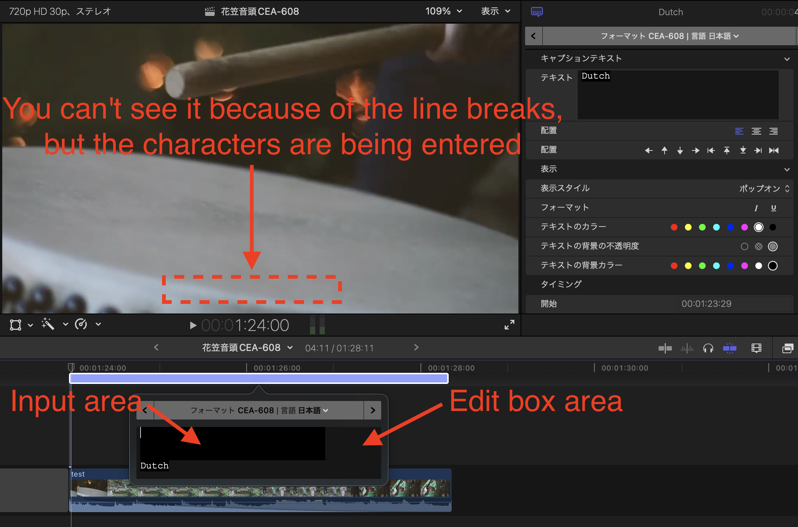Select the Transform tool in the viewer
This screenshot has height=527, width=798.
tap(15, 324)
